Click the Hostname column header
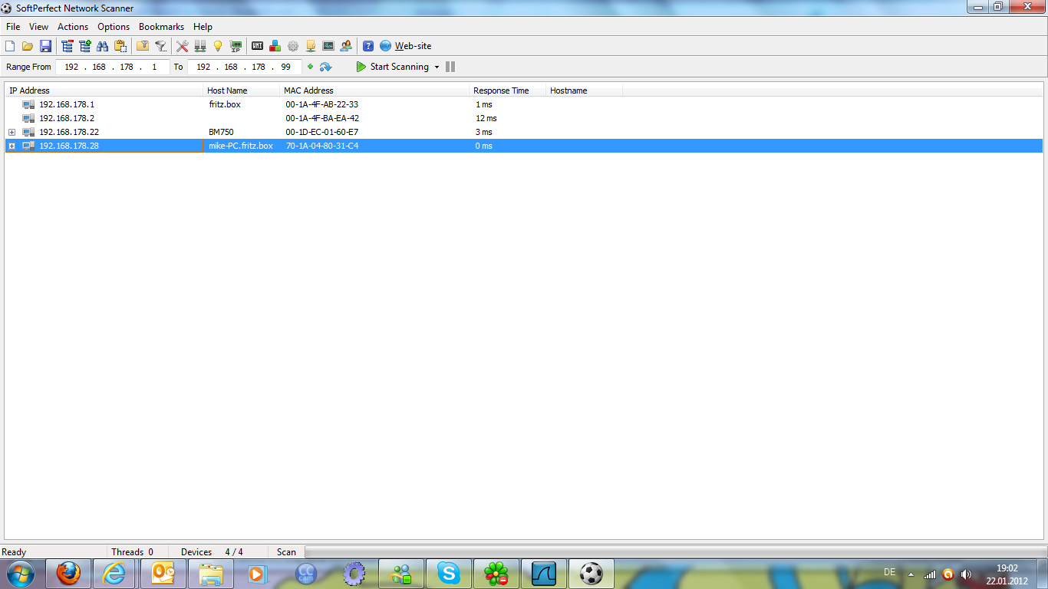The image size is (1048, 589). coord(584,90)
